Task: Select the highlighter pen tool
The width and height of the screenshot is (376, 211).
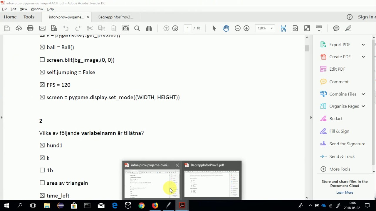Action: click(x=348, y=28)
